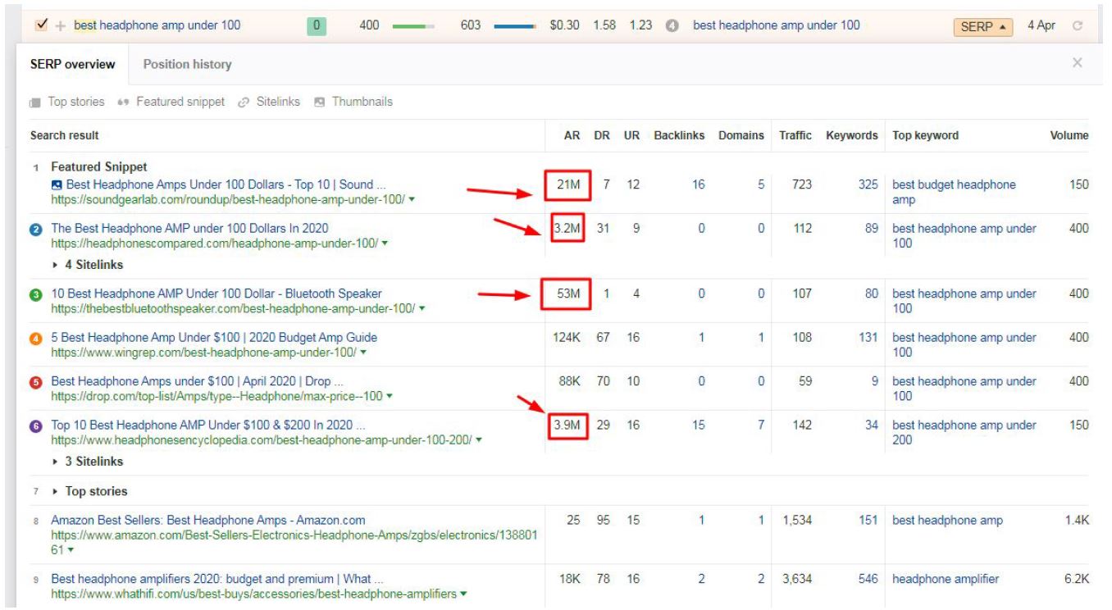This screenshot has width=1112, height=610.
Task: Click the green keyword difficulty bar
Action: pos(412,26)
